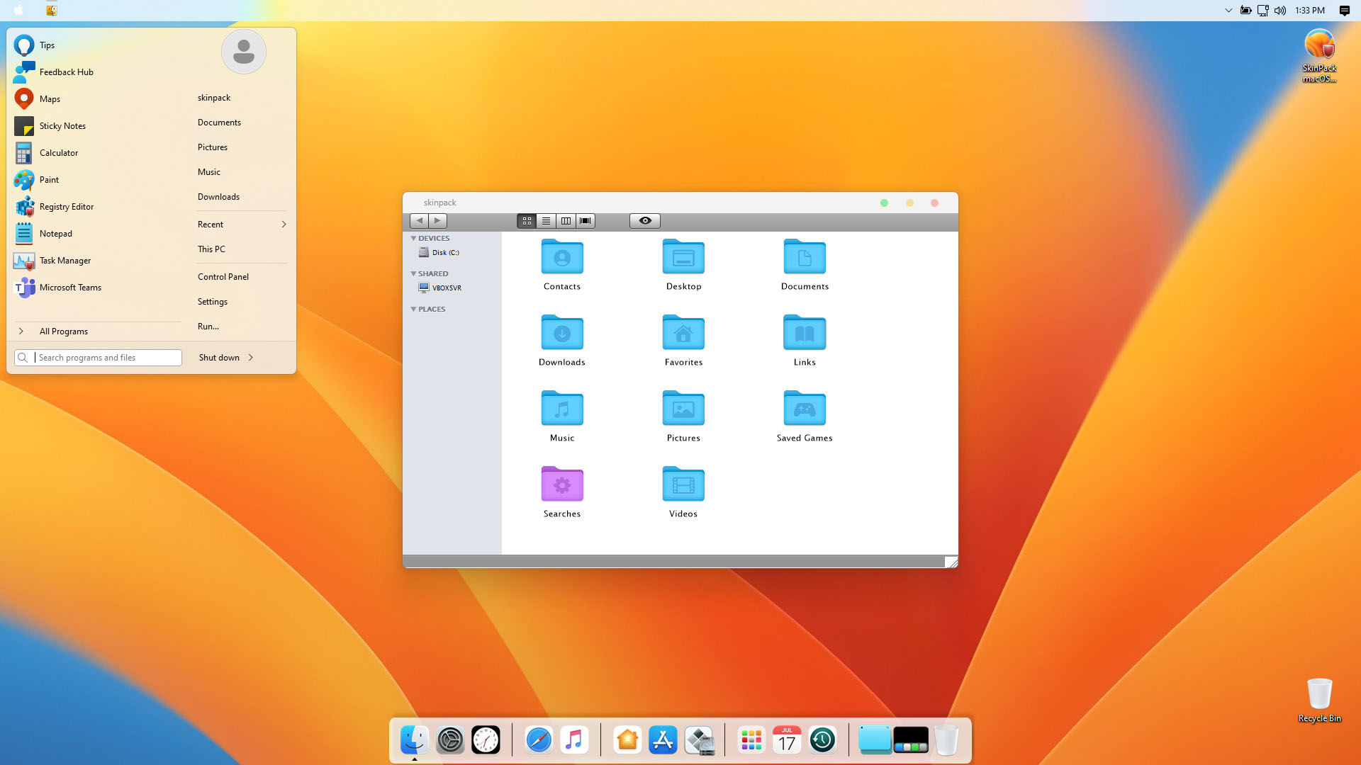Expand the Recent submenu arrow
The image size is (1361, 765).
point(284,225)
